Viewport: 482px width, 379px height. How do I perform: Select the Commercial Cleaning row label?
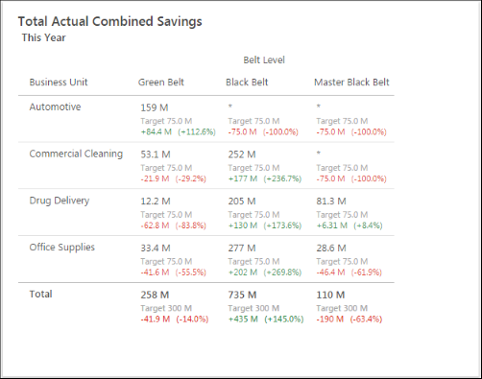click(76, 154)
